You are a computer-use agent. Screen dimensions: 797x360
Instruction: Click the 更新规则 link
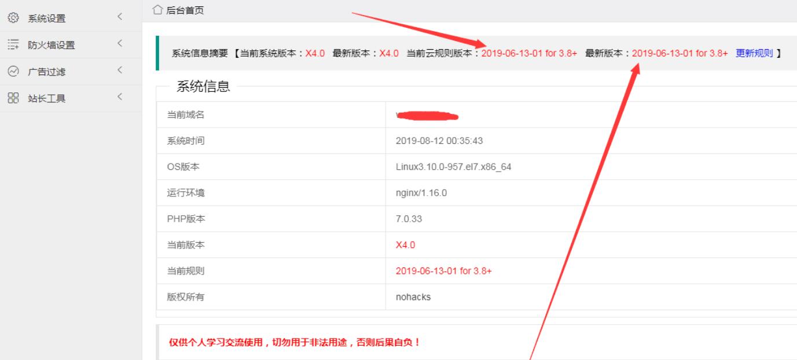[755, 54]
